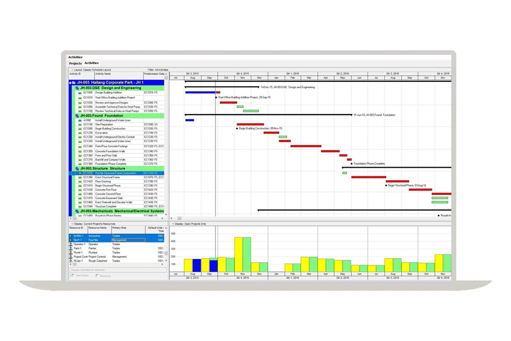Viewport: 511px width, 341px height.
Task: Switch to the Projects tab
Action: coord(75,63)
